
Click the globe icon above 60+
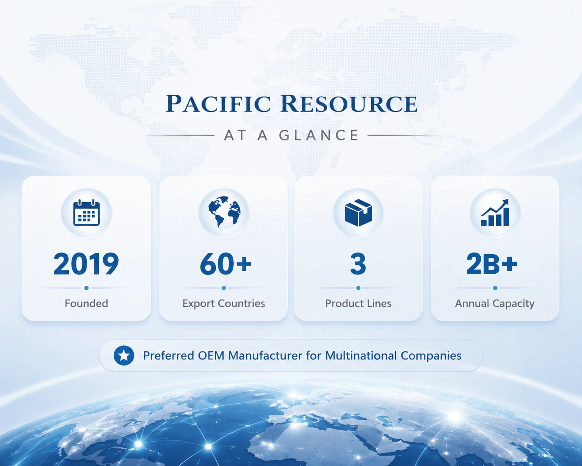click(x=224, y=212)
